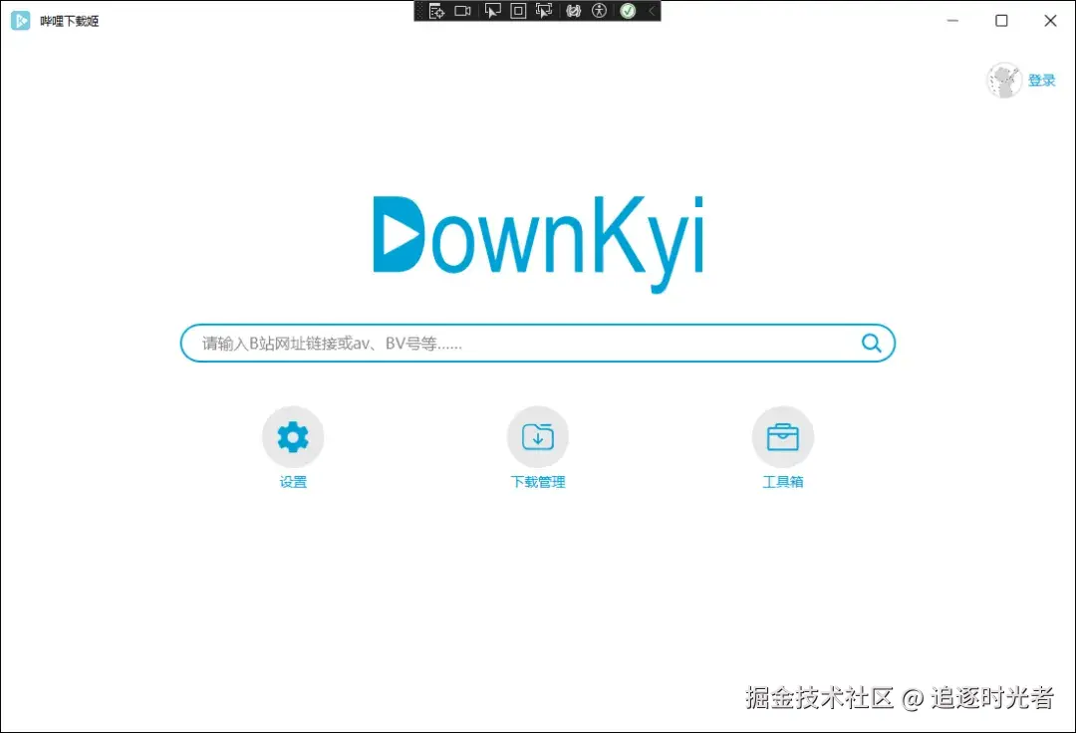This screenshot has width=1076, height=733.
Task: Toggle track focused element icon
Action: [544, 11]
